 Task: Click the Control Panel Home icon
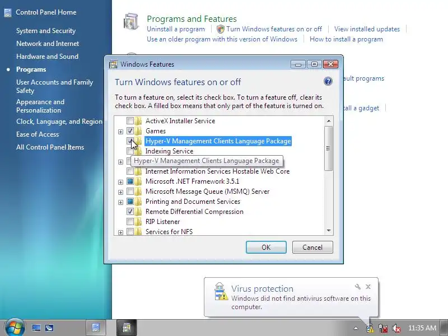pyautogui.click(x=8, y=12)
